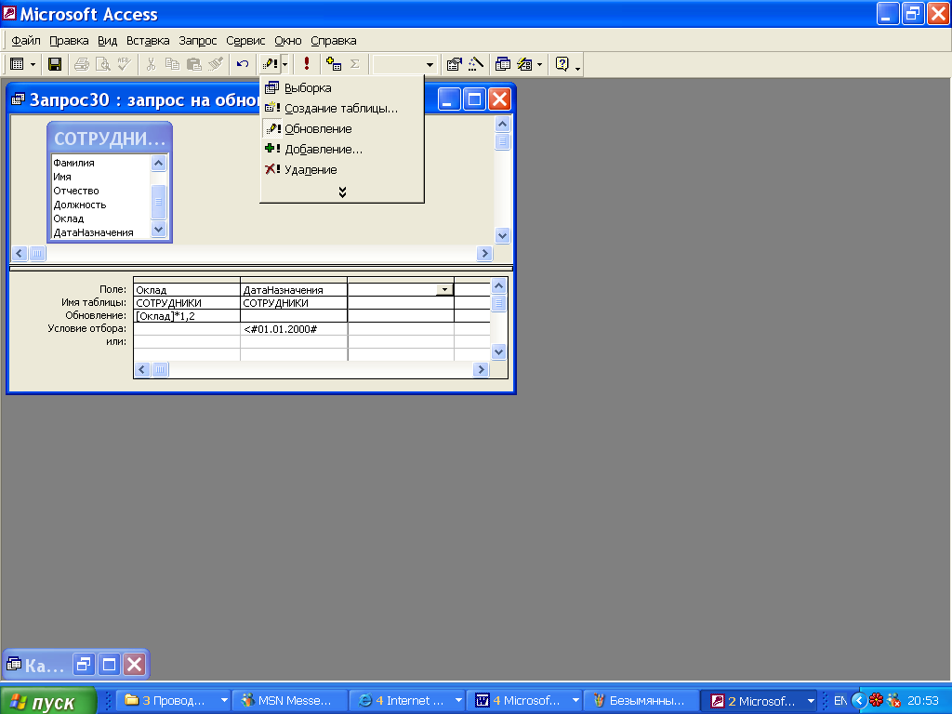This screenshot has width=952, height=714.
Task: Open the Справка menu
Action: click(334, 41)
